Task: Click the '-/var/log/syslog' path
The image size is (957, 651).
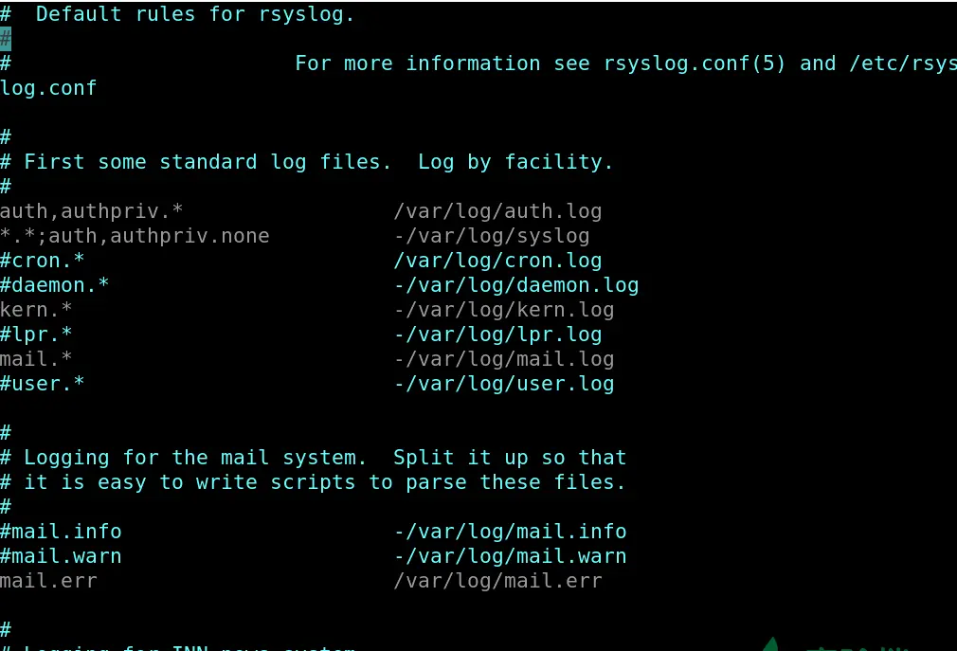Action: [x=492, y=236]
